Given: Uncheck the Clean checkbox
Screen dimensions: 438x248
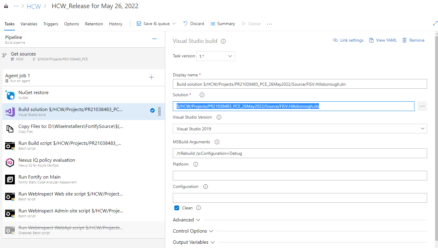Looking at the screenshot, I should pos(177,208).
